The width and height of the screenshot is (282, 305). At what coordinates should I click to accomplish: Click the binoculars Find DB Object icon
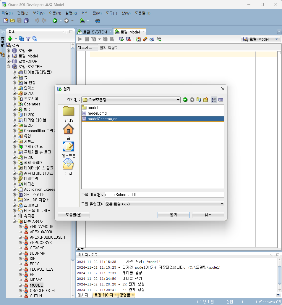click(98, 21)
